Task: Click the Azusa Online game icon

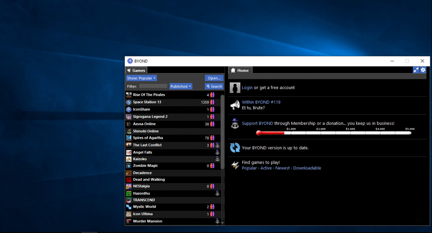Action: coord(129,124)
